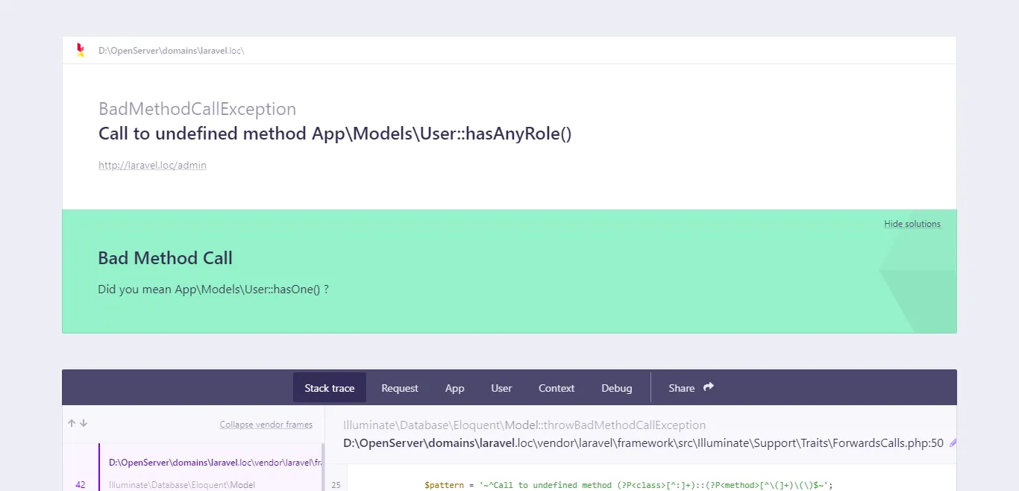Open the http://laravel.loc/admin link
Screen dimensions: 1019x491
point(152,166)
